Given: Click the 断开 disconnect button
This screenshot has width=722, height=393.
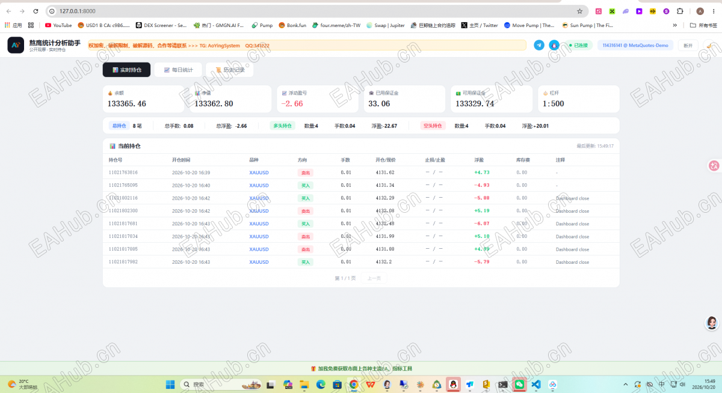Looking at the screenshot, I should point(688,45).
